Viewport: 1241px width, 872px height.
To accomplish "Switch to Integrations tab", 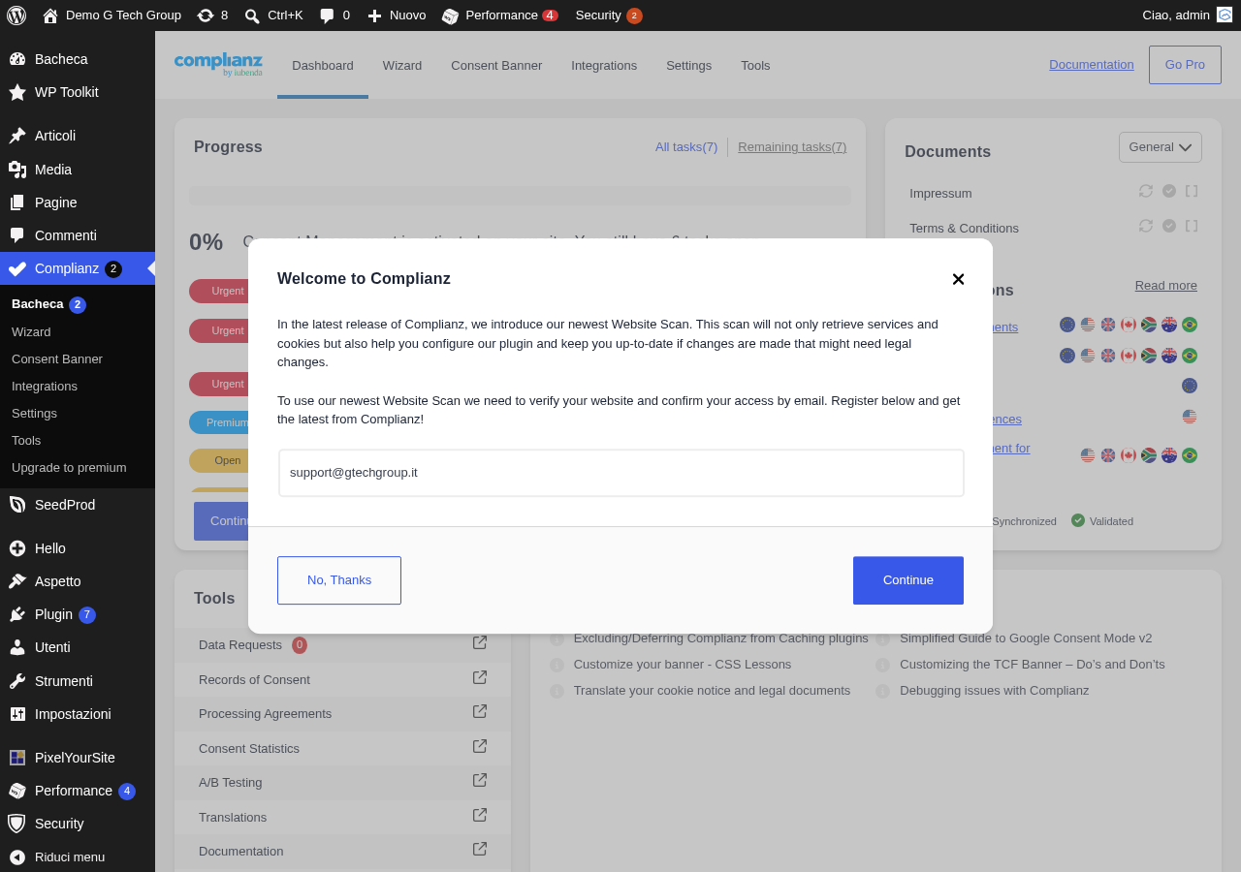I will (x=604, y=66).
